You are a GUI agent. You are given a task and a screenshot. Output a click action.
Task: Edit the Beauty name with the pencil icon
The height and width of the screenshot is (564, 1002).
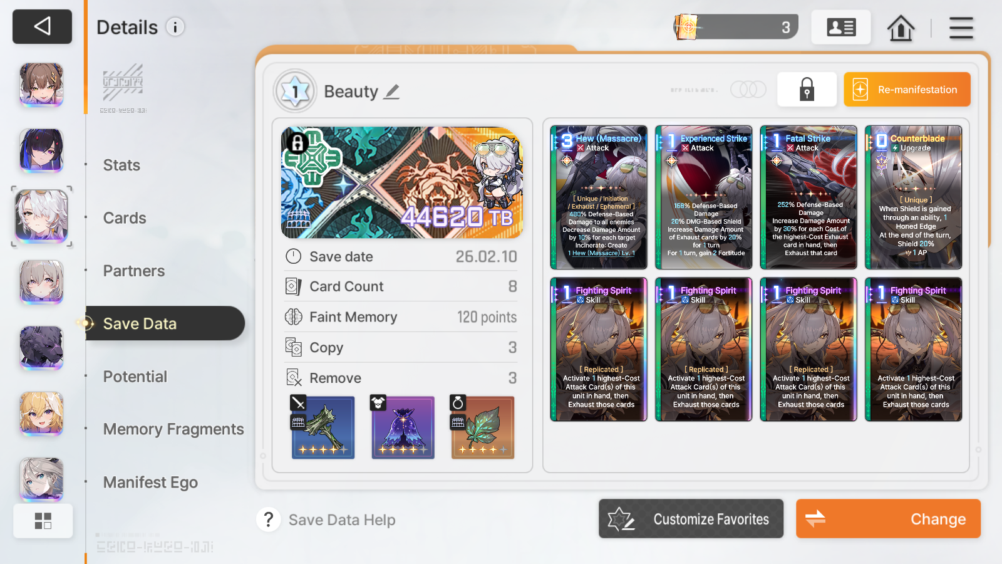point(392,92)
